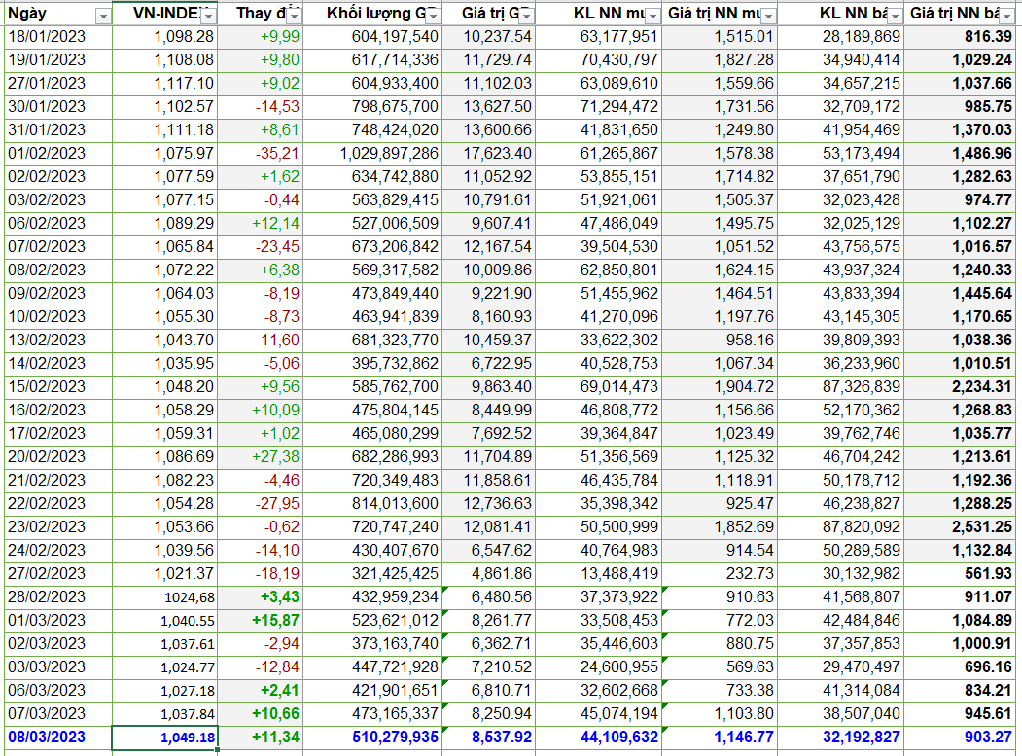This screenshot has width=1022, height=756.
Task: Select the foreign buy volume 24,600,955
Action: click(598, 666)
